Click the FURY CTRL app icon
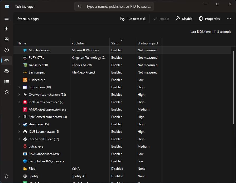This screenshot has height=183, width=236. 25,58
